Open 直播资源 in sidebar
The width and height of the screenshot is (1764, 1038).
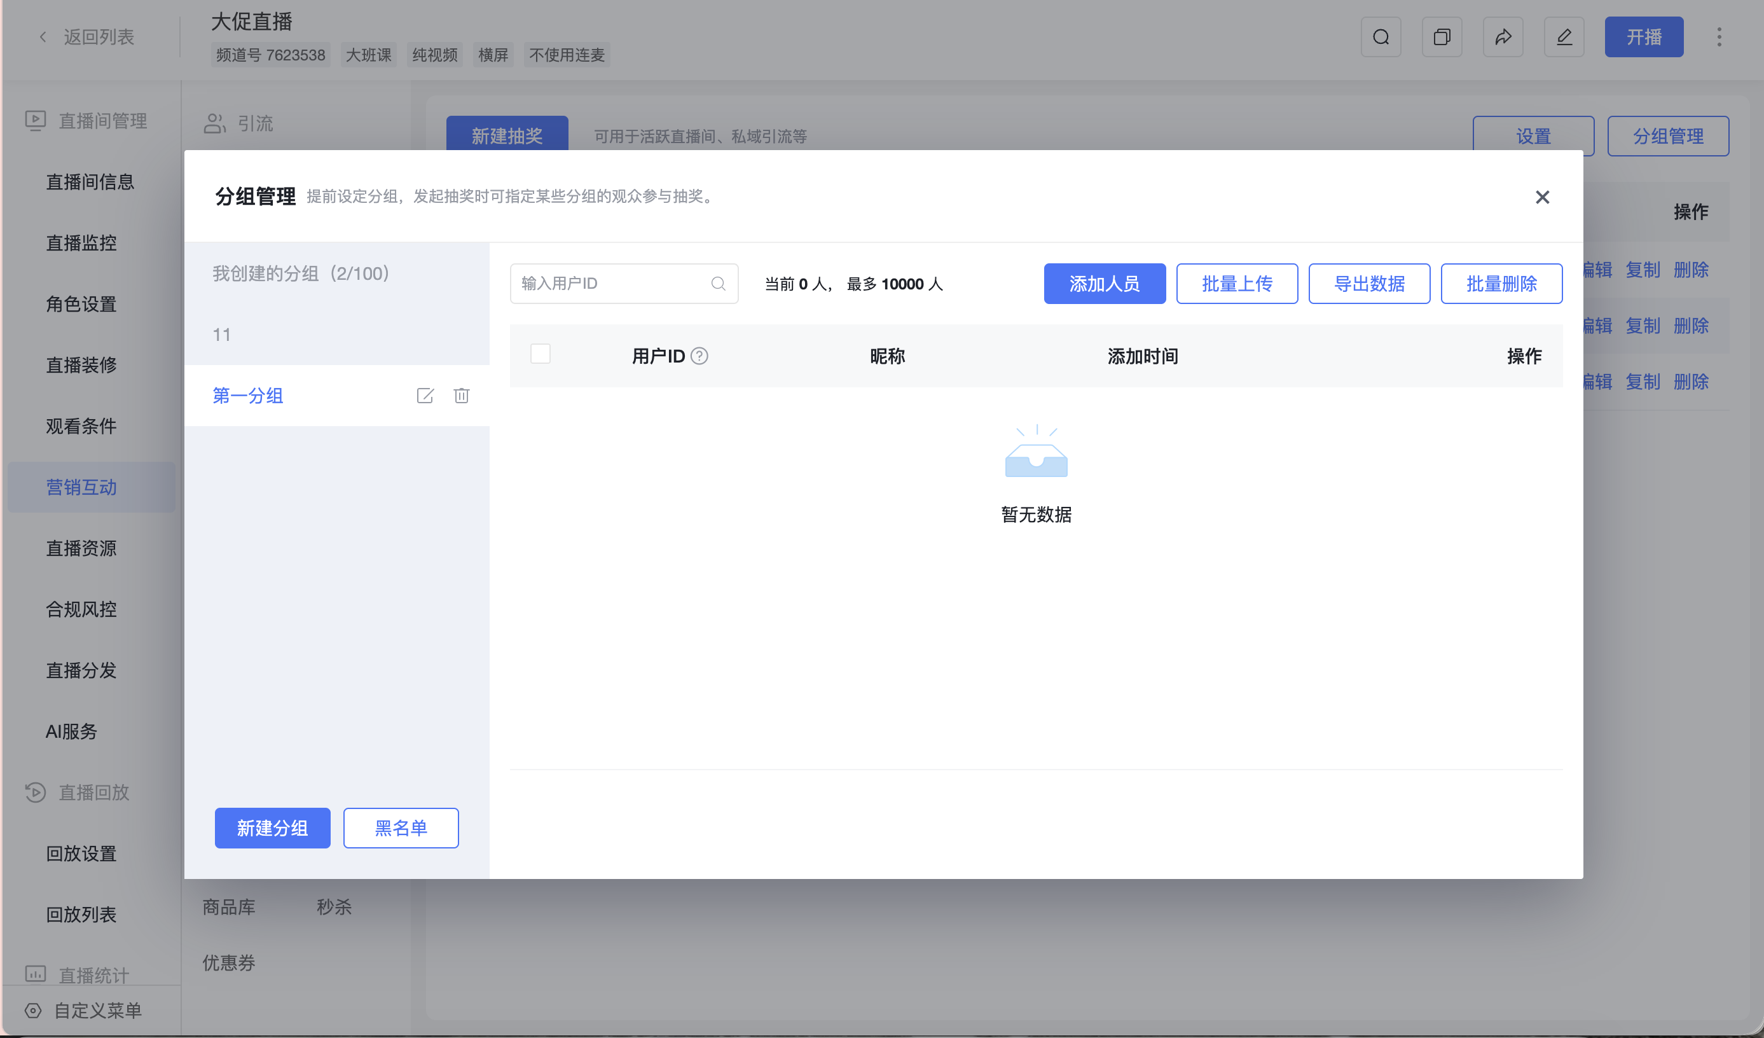coord(81,548)
